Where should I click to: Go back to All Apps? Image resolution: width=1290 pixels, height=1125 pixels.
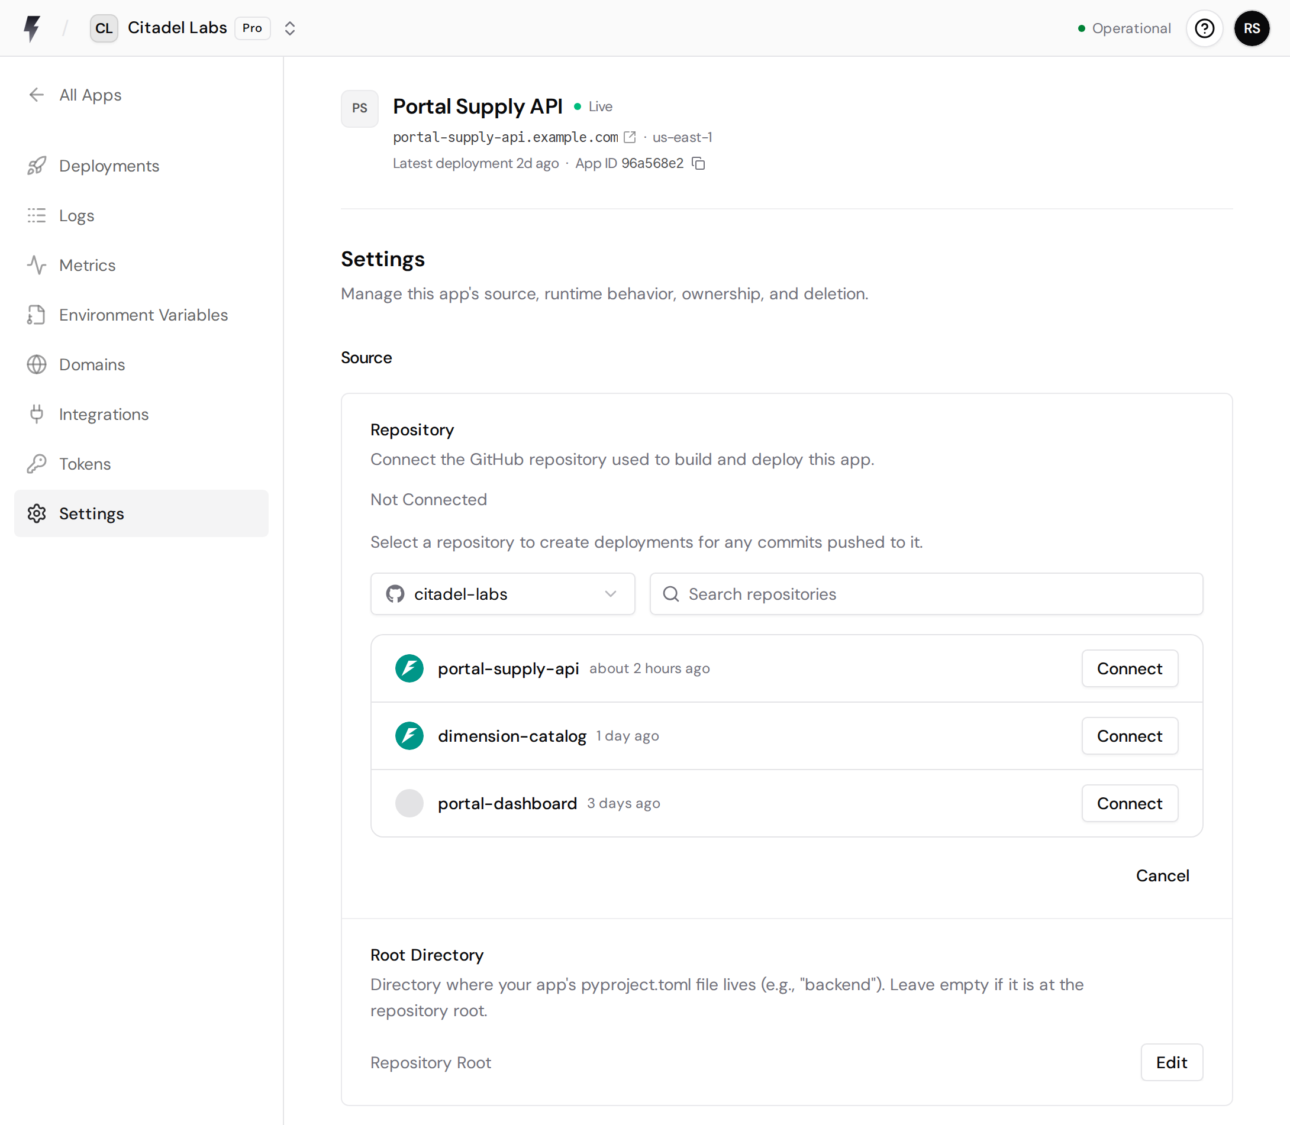[x=75, y=95]
